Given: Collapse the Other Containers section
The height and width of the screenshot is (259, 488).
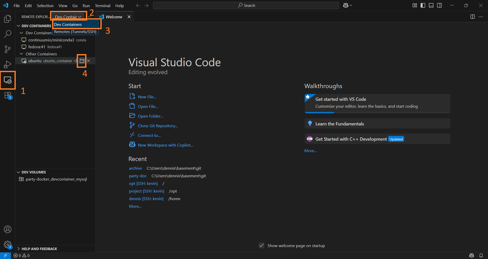Looking at the screenshot, I should [21, 54].
